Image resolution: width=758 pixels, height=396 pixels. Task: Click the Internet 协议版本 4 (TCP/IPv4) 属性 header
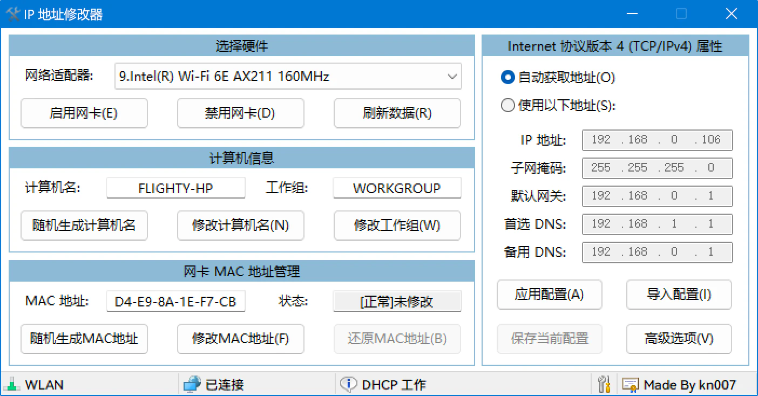coord(615,46)
